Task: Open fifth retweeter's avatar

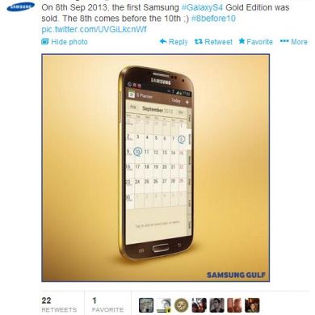Action: pyautogui.click(x=216, y=305)
